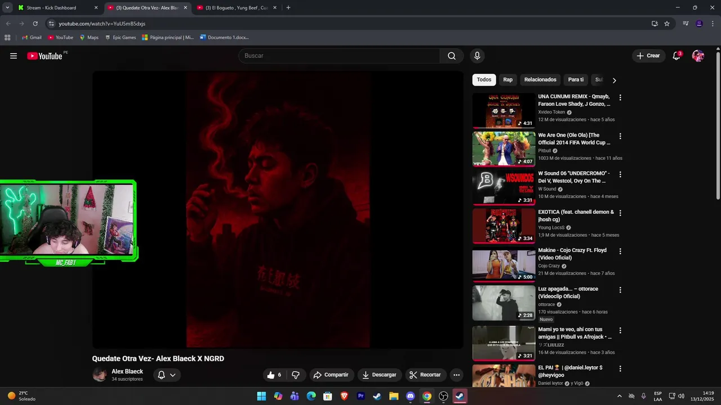Select the Relacionados filter chip
Viewport: 721px width, 405px height.
click(540, 80)
